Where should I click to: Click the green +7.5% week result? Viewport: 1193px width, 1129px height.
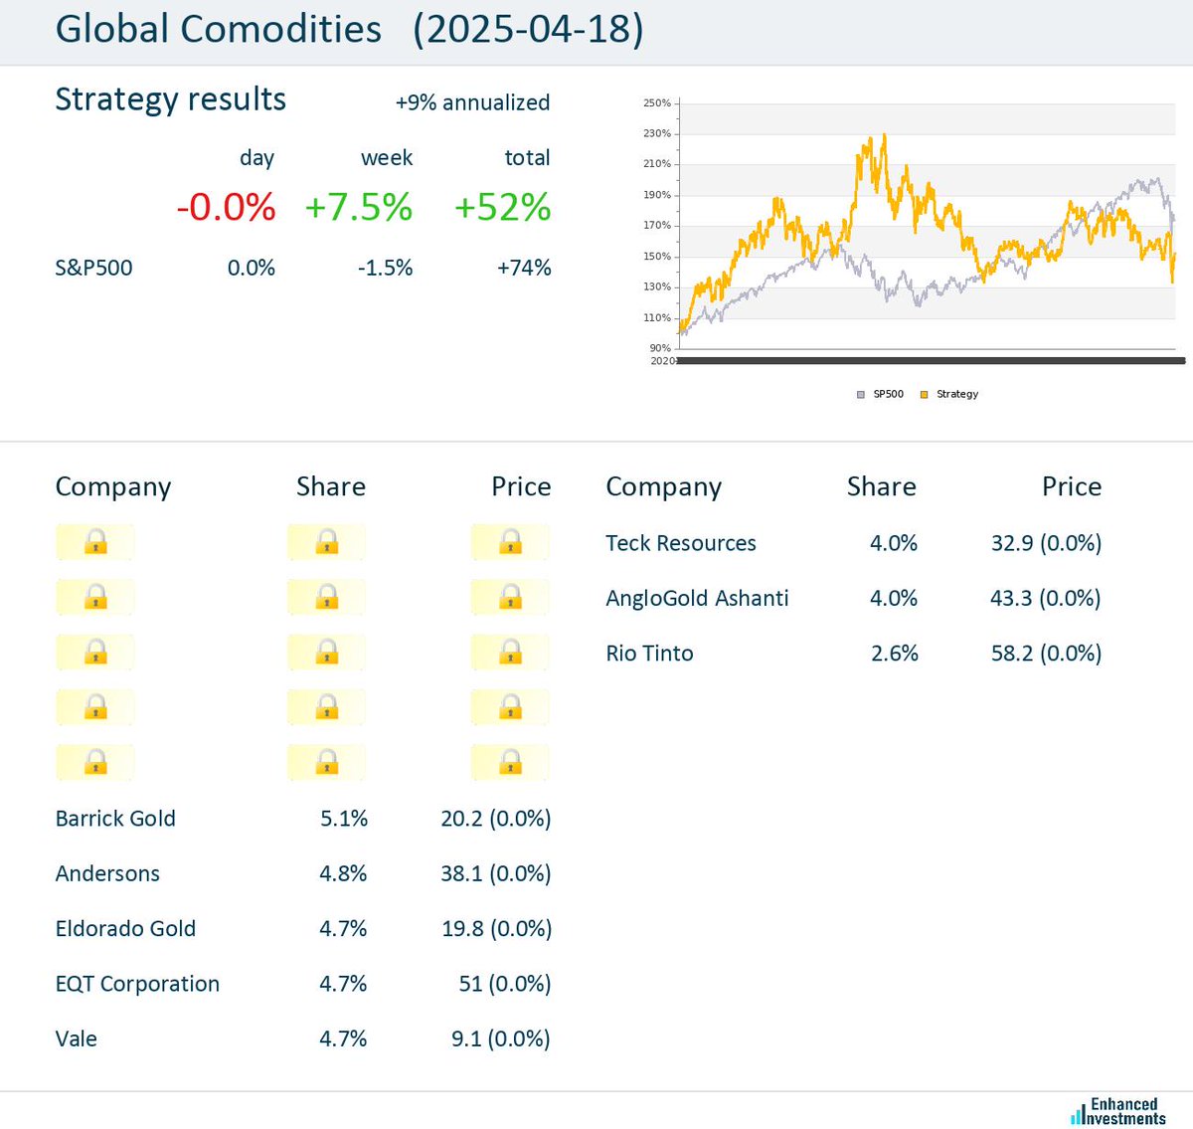[358, 207]
